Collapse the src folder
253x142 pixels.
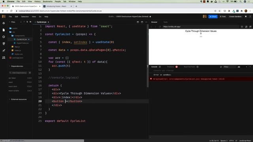12,32
